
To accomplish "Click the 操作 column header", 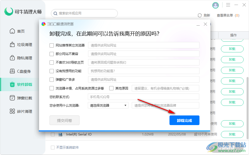I will coord(233,35).
